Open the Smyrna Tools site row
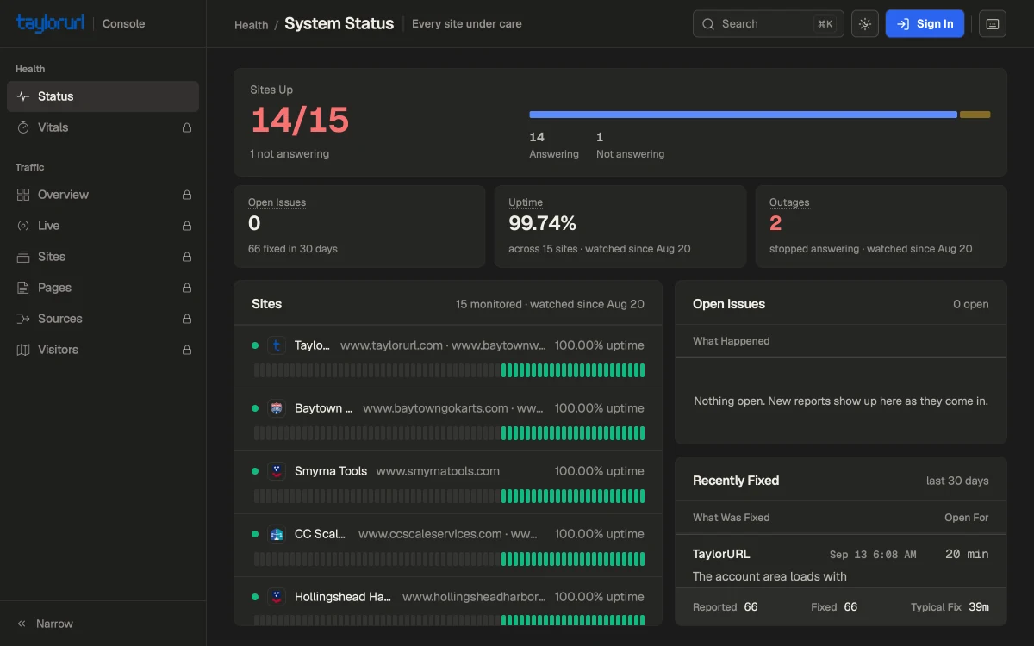1034x646 pixels. pos(448,482)
